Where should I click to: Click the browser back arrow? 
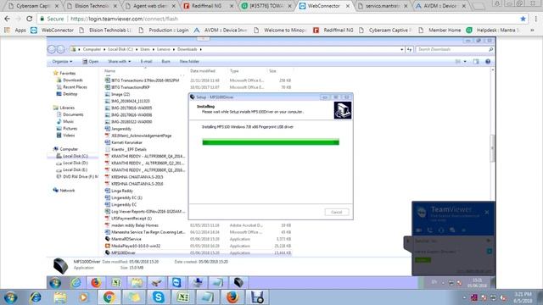tap(7, 19)
